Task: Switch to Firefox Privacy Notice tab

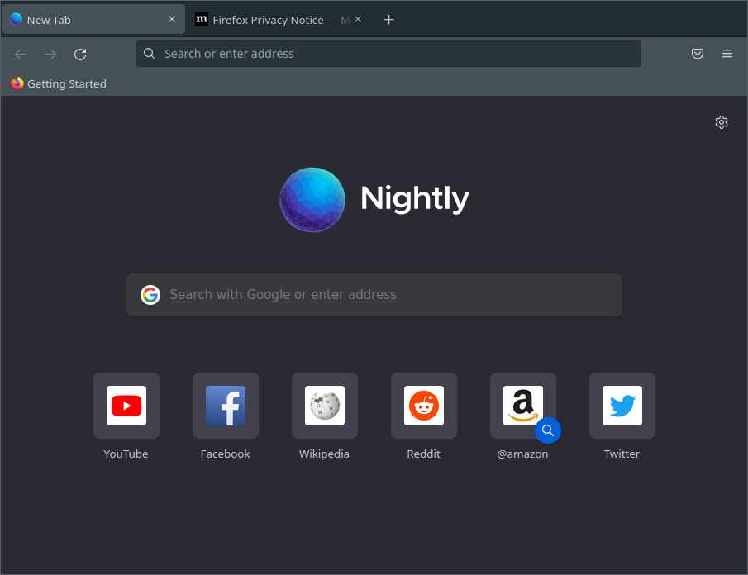Action: click(279, 20)
